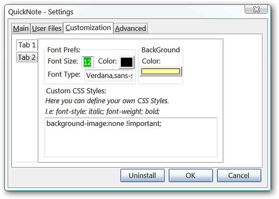The width and height of the screenshot is (279, 199).
Task: Open the yellow background color picker
Action: pos(161,72)
